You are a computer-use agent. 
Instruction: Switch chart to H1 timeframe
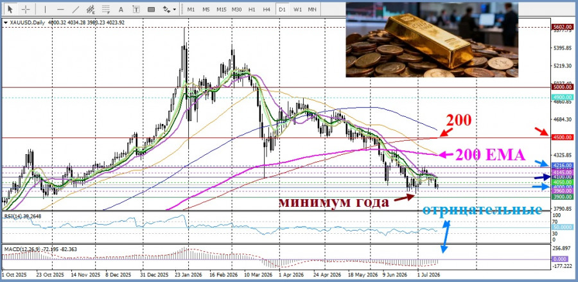point(252,10)
